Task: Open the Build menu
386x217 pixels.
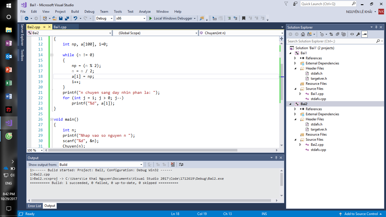Action: tap(75, 12)
